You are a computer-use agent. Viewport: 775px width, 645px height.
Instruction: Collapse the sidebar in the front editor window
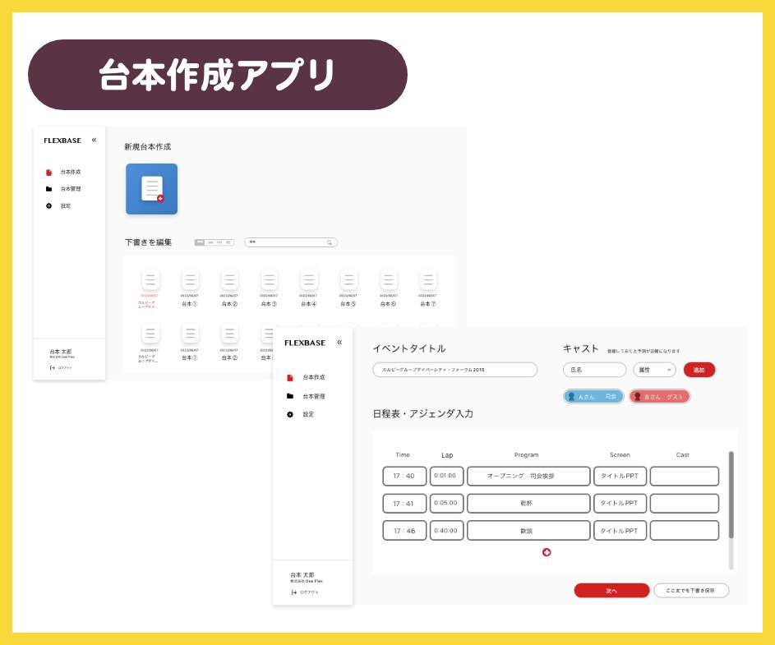coord(339,342)
